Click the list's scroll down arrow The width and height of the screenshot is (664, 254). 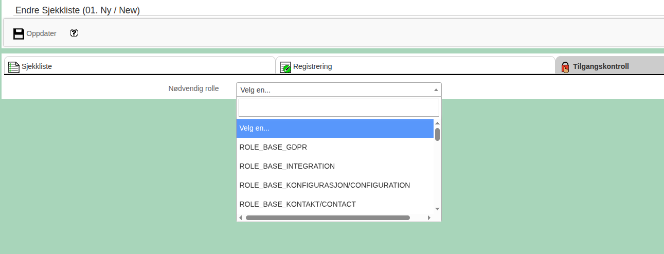[x=437, y=209]
